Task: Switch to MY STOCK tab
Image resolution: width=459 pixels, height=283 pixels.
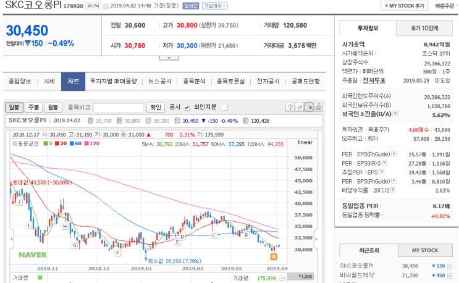Action: [x=425, y=250]
